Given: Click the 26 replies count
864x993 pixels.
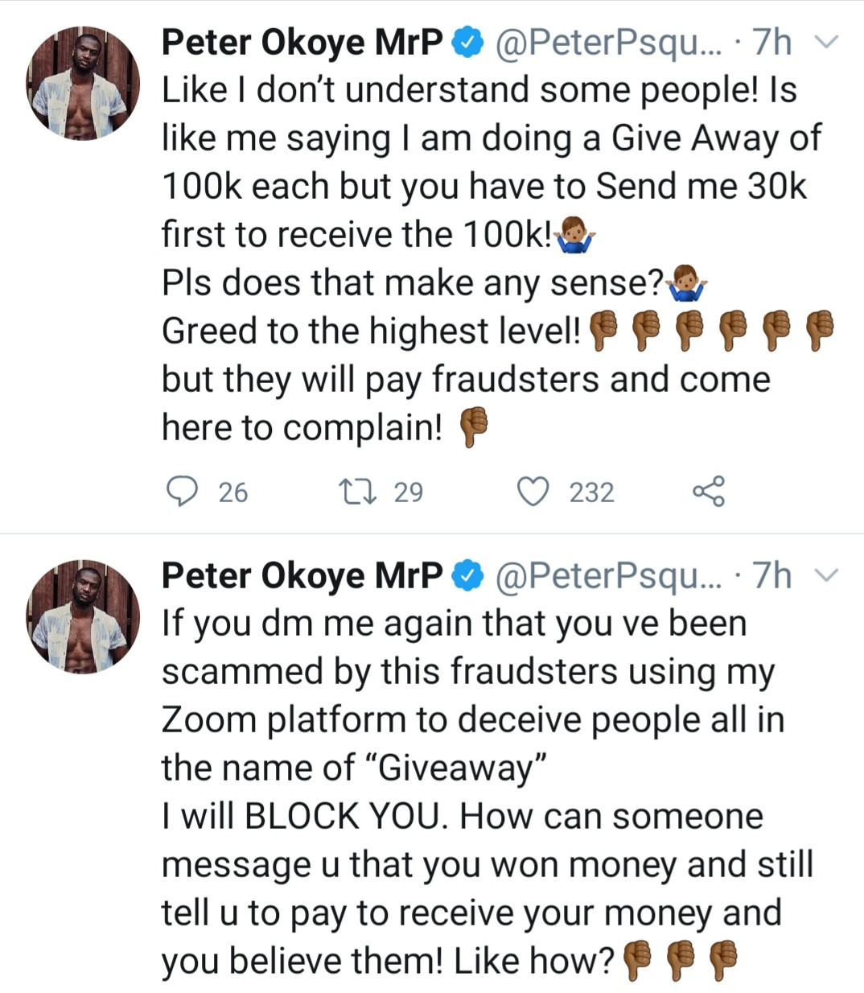Looking at the screenshot, I should 233,492.
